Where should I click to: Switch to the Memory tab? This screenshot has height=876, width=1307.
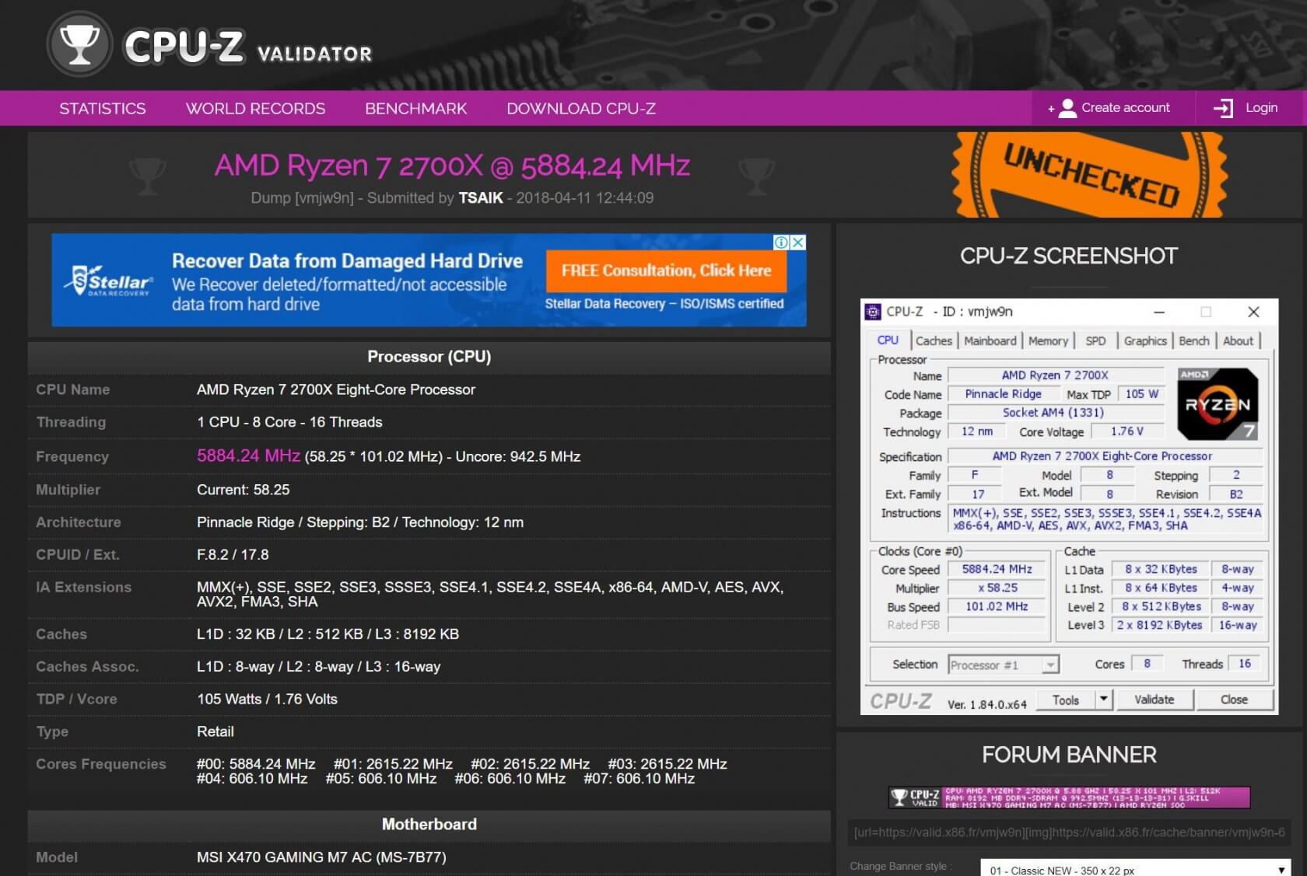(x=1048, y=340)
